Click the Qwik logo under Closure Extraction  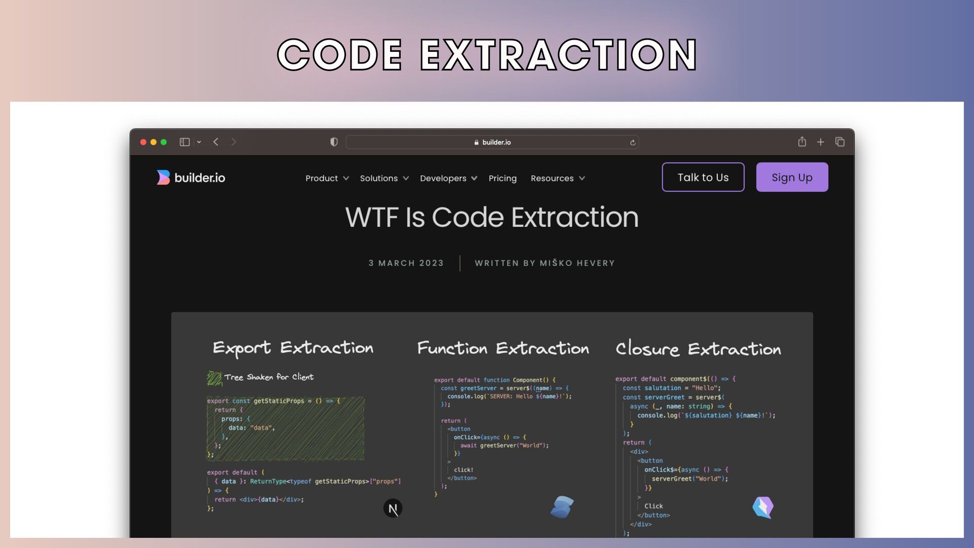click(763, 507)
